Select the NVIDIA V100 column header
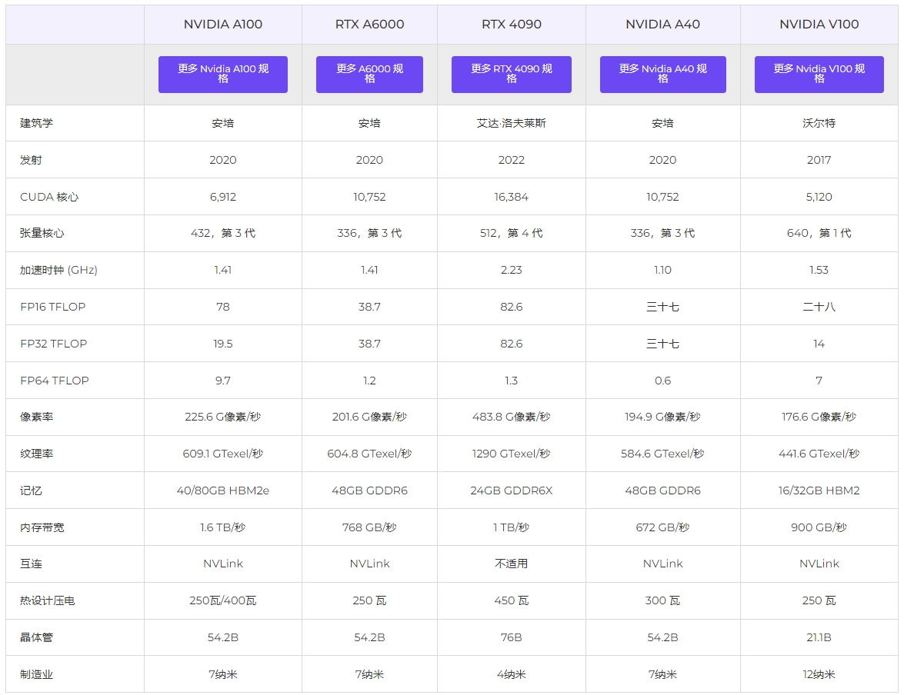The height and width of the screenshot is (695, 904). tap(819, 24)
